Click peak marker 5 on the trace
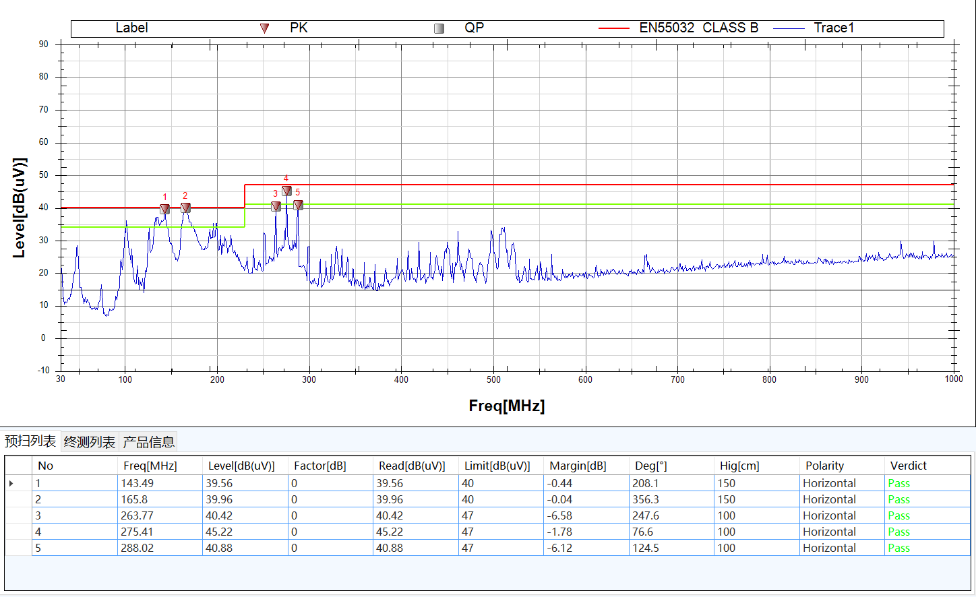Viewport: 976px width, 597px height. click(298, 205)
